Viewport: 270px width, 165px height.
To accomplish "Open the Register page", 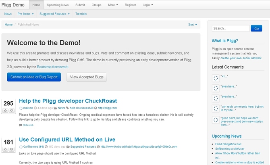I will click(130, 5).
